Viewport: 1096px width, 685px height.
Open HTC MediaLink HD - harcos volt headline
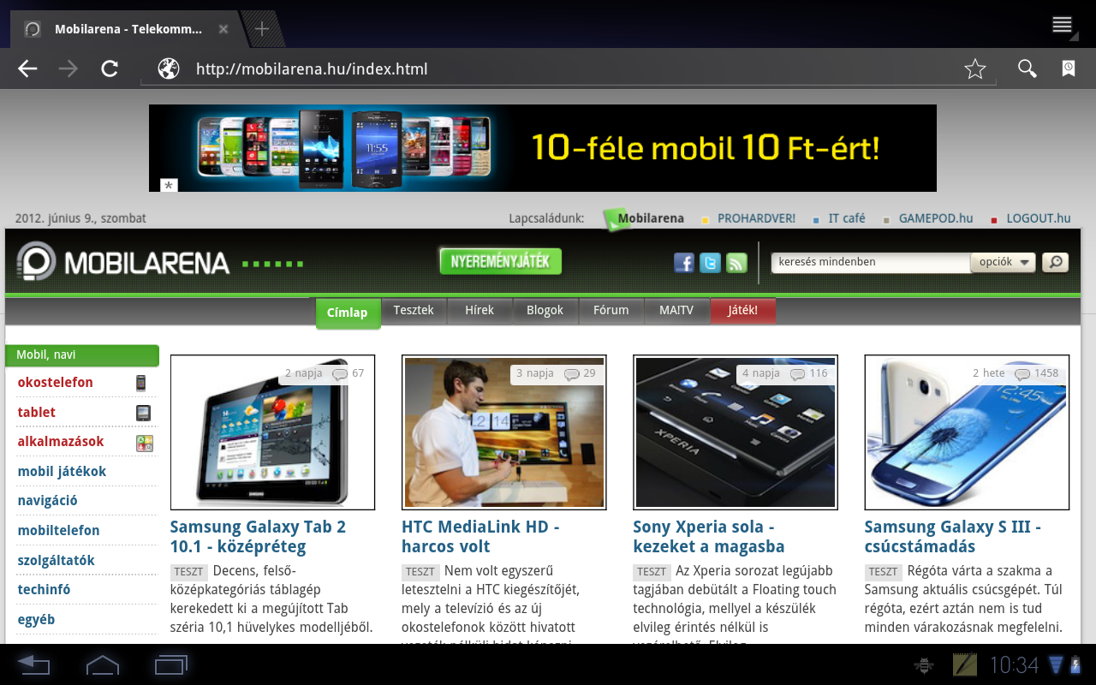480,537
